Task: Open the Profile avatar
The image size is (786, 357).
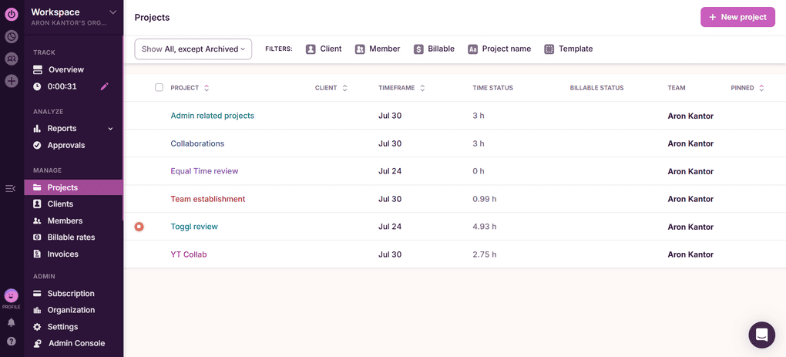Action: [12, 296]
